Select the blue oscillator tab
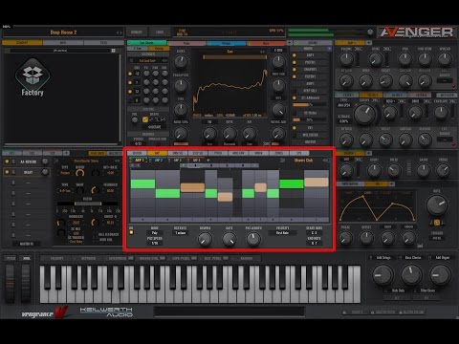Image resolution: width=459 pixels, height=344 pixels. (x=227, y=43)
